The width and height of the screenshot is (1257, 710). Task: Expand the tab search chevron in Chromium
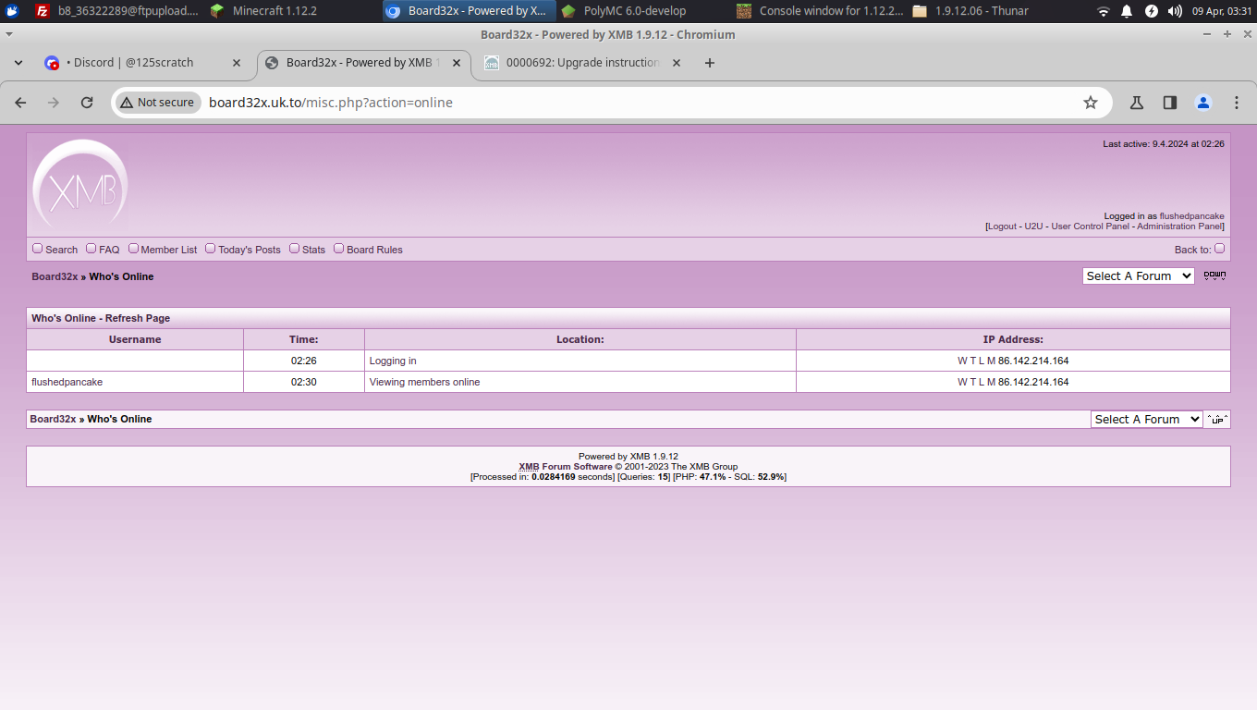pos(18,63)
